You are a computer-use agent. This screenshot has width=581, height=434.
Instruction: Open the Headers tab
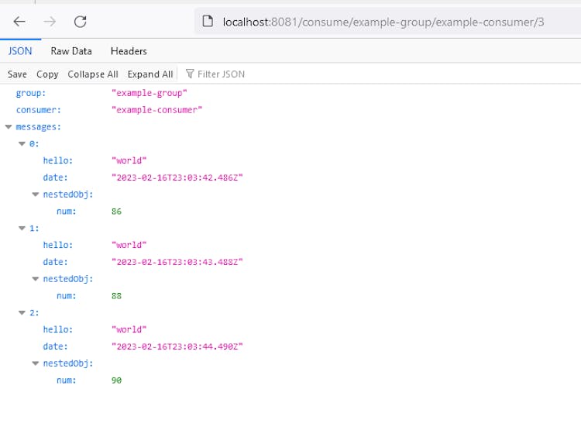coord(129,51)
